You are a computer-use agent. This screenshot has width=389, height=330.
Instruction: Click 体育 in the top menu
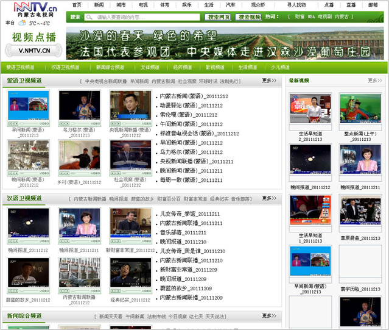pos(165,4)
